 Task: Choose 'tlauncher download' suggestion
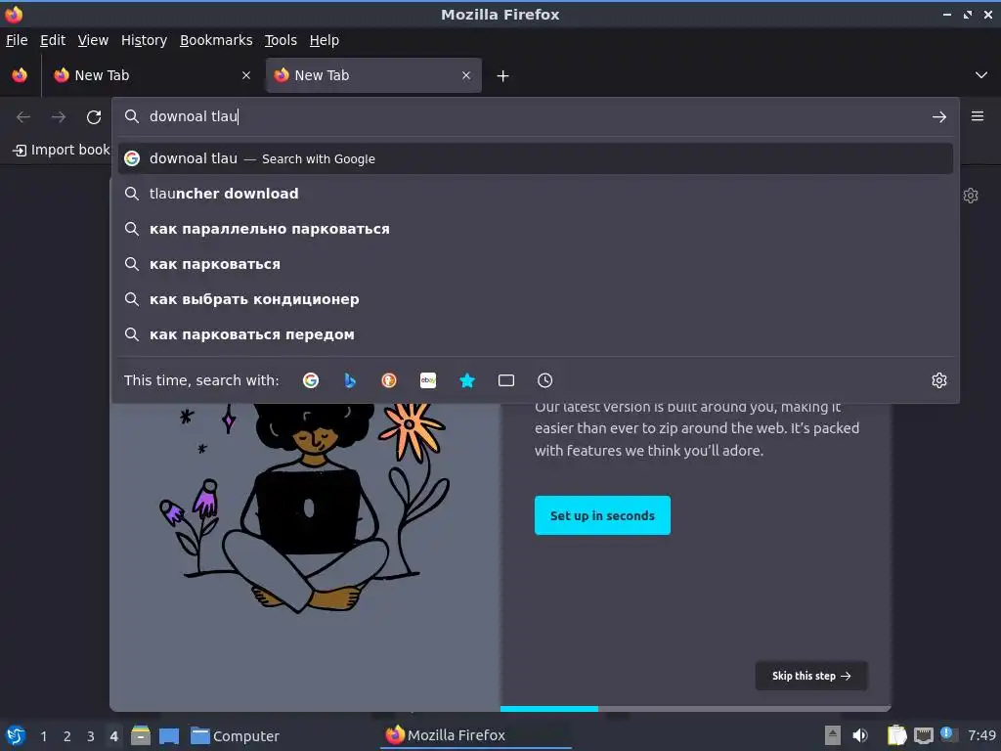535,194
